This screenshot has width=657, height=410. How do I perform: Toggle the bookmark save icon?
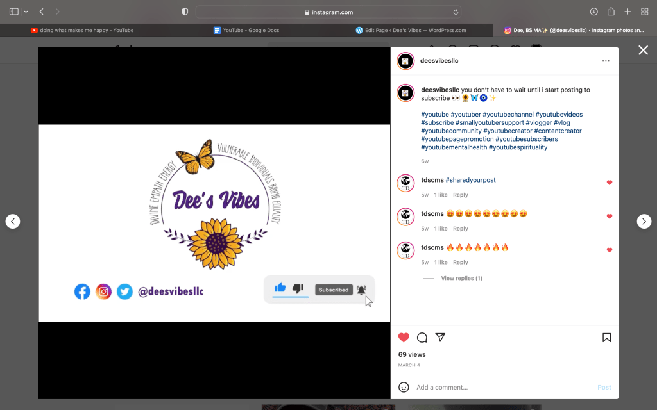(606, 338)
